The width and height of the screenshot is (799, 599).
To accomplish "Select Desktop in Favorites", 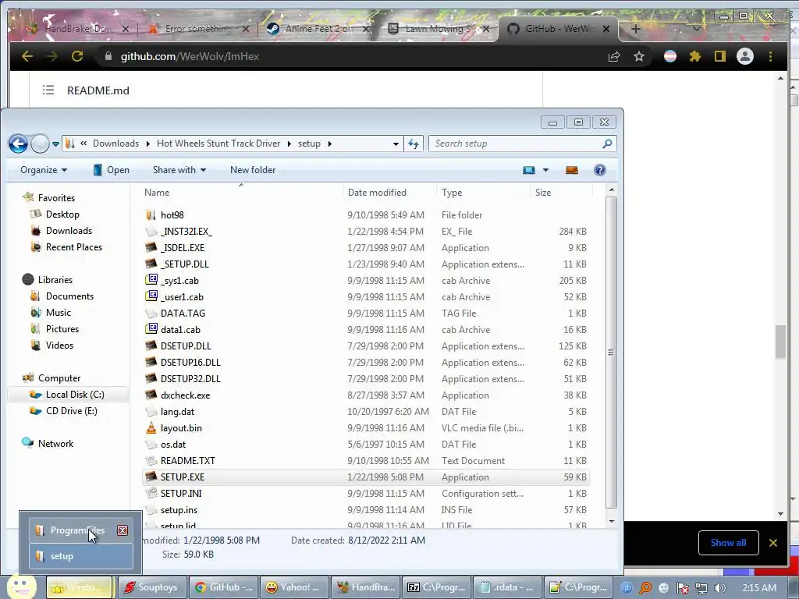I will (62, 214).
